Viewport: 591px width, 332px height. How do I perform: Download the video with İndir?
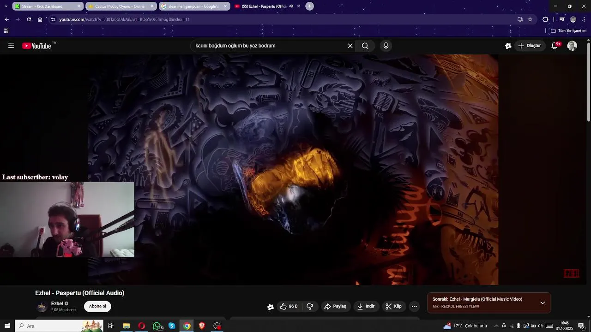(366, 306)
